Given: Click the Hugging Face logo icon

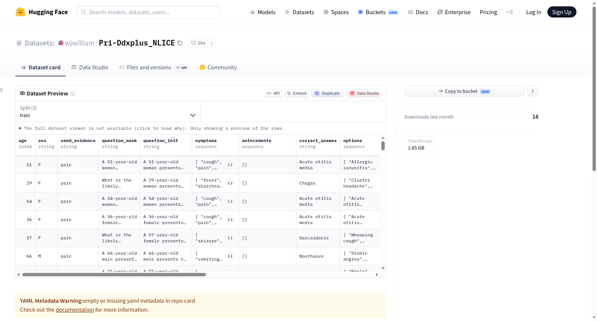Looking at the screenshot, I should [21, 12].
